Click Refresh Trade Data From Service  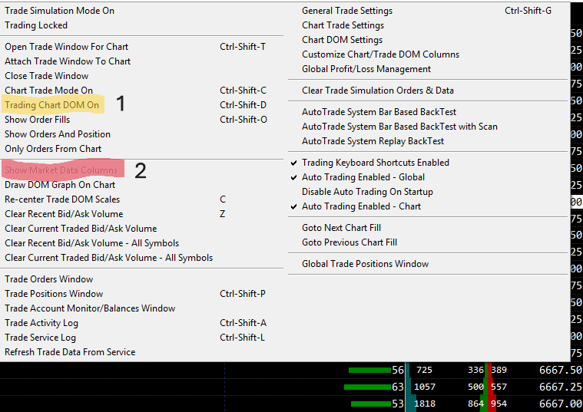click(70, 352)
